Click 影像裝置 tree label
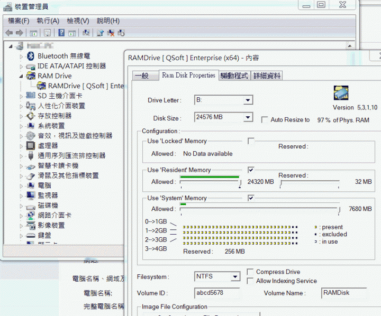Screen dimensions: 381x316 (51, 226)
